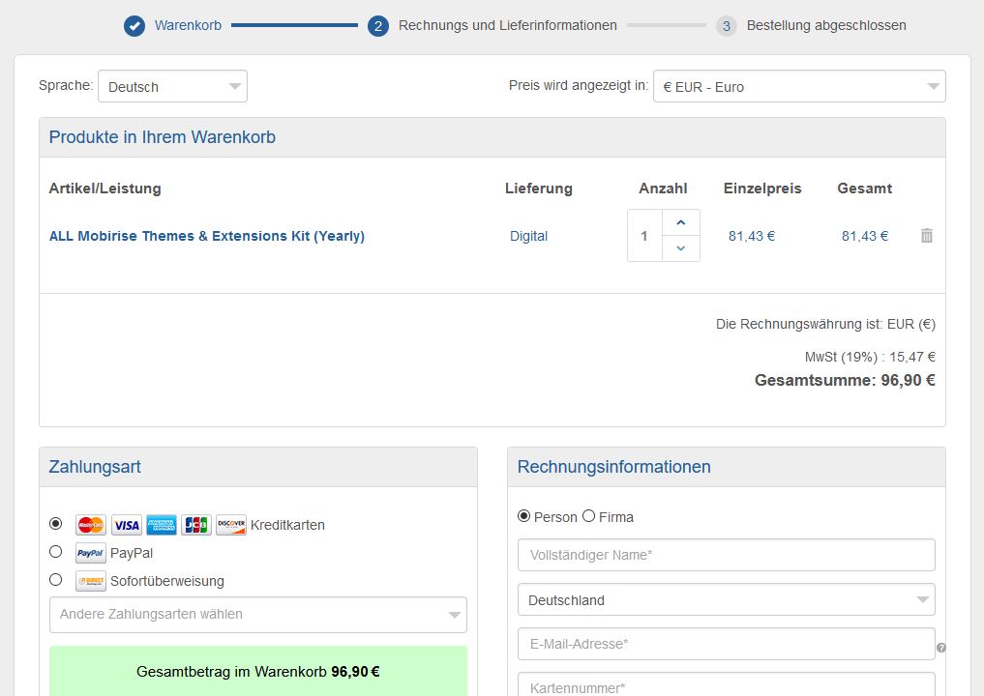Click the PayPal logo icon

pos(91,553)
